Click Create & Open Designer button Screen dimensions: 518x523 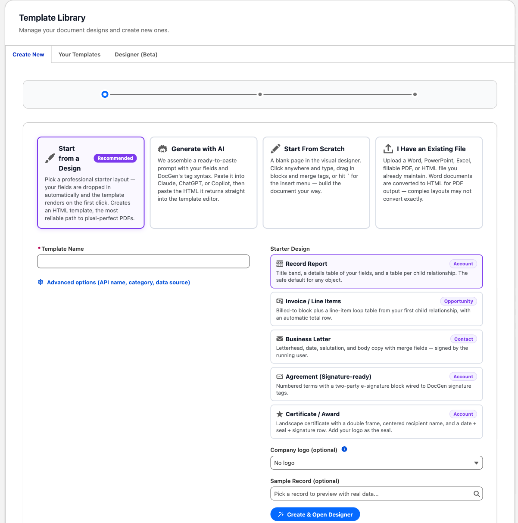tap(315, 514)
